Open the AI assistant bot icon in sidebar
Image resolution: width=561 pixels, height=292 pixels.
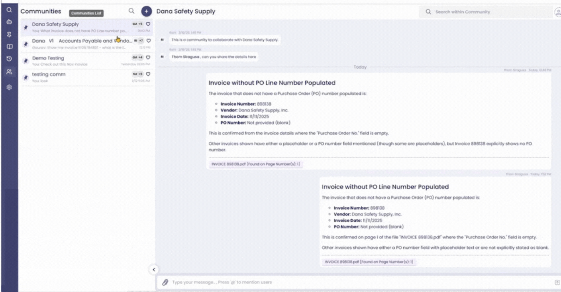9,21
